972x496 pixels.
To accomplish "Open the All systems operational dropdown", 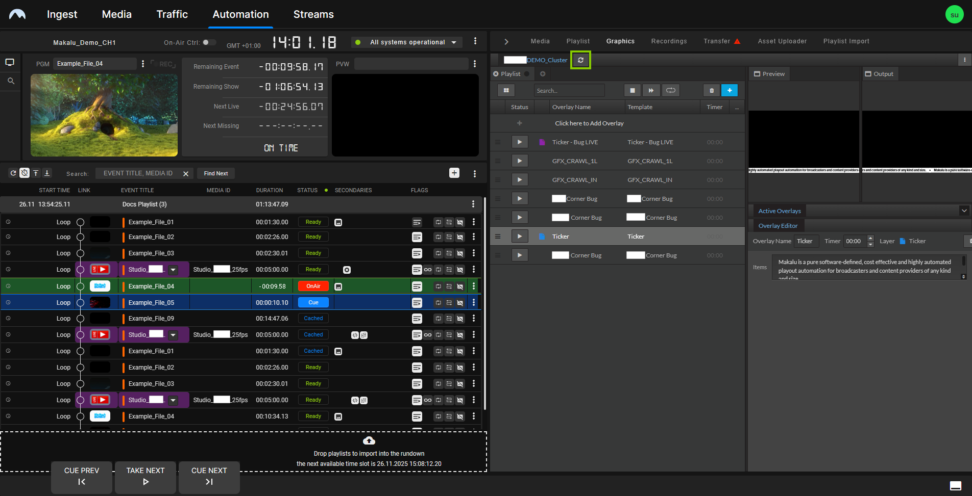I will coord(454,42).
